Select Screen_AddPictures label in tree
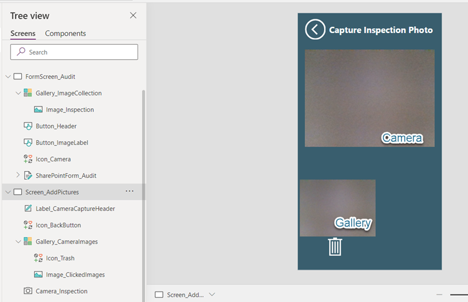 pos(52,192)
